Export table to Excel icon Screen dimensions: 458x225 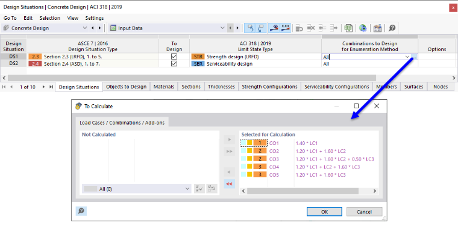click(x=348, y=28)
